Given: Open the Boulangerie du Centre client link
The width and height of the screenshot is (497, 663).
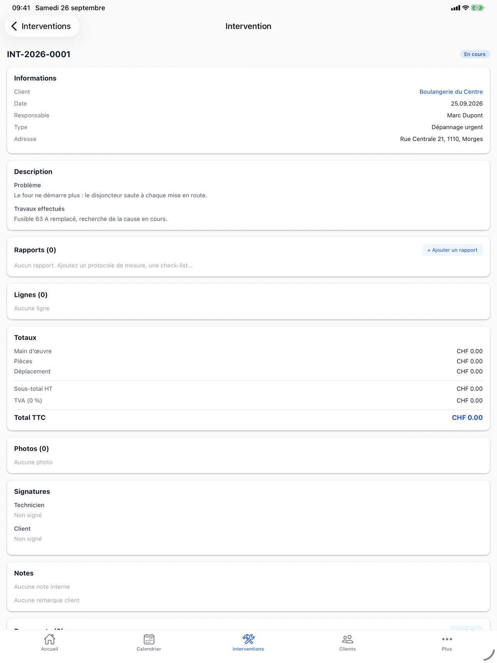Looking at the screenshot, I should pyautogui.click(x=451, y=92).
